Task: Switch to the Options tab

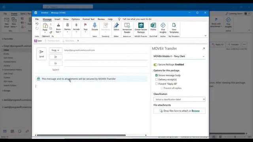Action: point(76,19)
